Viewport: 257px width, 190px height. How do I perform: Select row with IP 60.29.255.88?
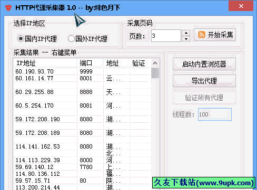(82, 92)
